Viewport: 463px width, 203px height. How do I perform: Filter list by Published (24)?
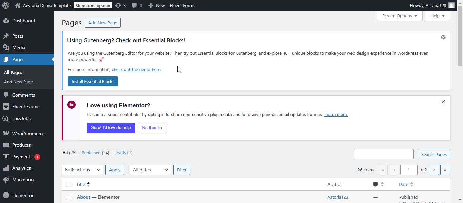[x=95, y=153]
